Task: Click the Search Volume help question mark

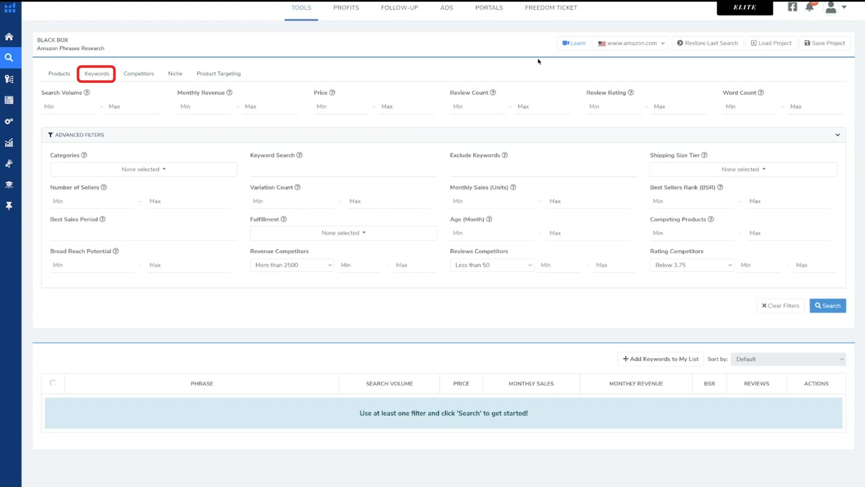Action: coord(87,93)
